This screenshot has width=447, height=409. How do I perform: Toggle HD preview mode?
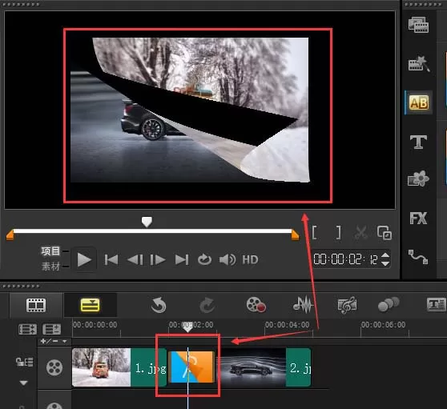click(x=250, y=260)
